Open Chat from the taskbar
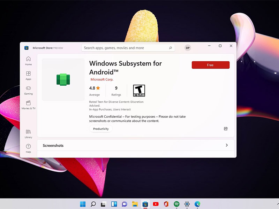 coord(125,204)
